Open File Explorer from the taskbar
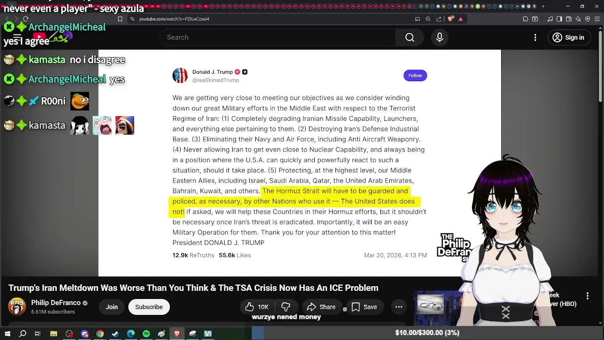Image resolution: width=604 pixels, height=340 pixels. (54, 334)
